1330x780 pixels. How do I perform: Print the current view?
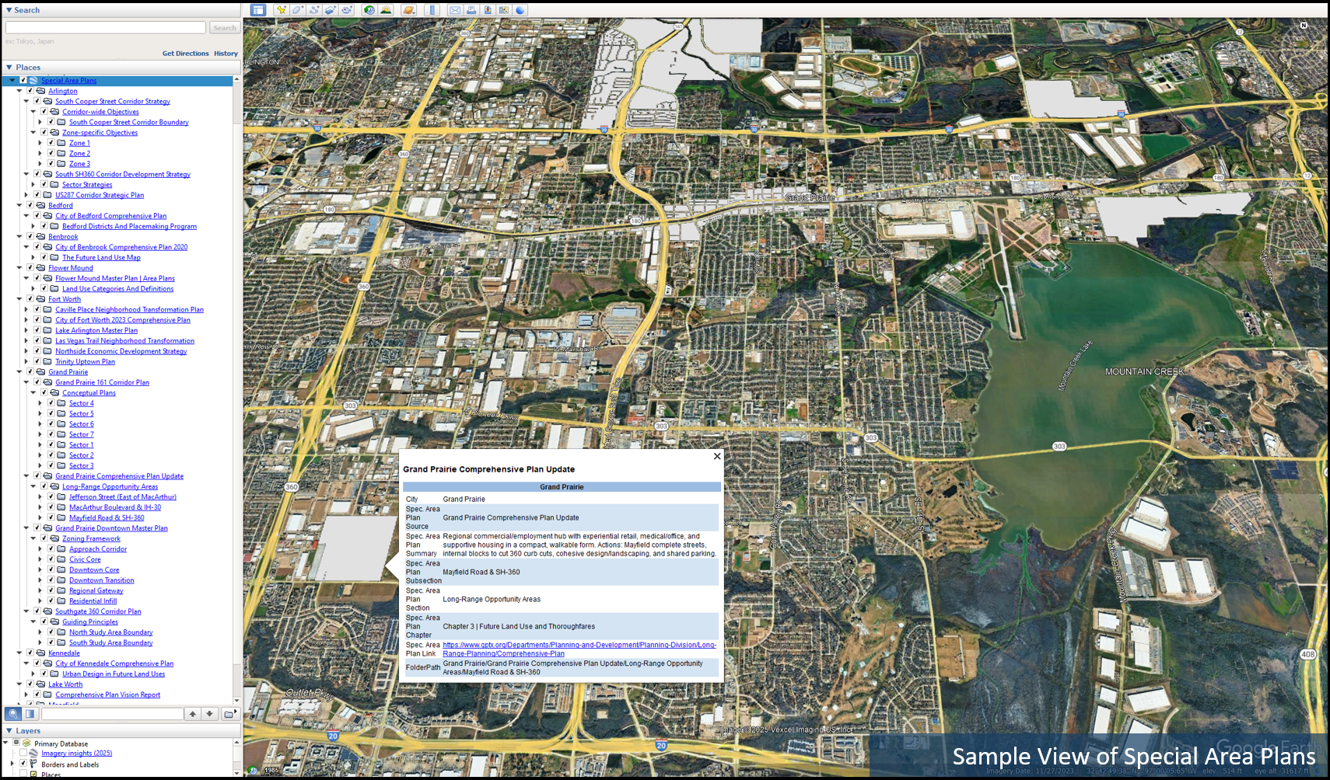471,10
